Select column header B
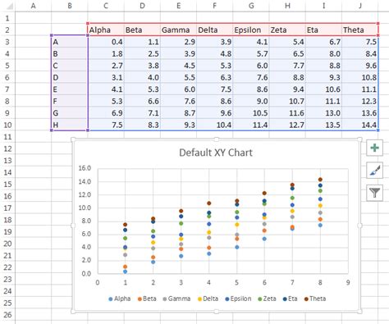Viewport: 389px width, 324px height. tap(70, 6)
